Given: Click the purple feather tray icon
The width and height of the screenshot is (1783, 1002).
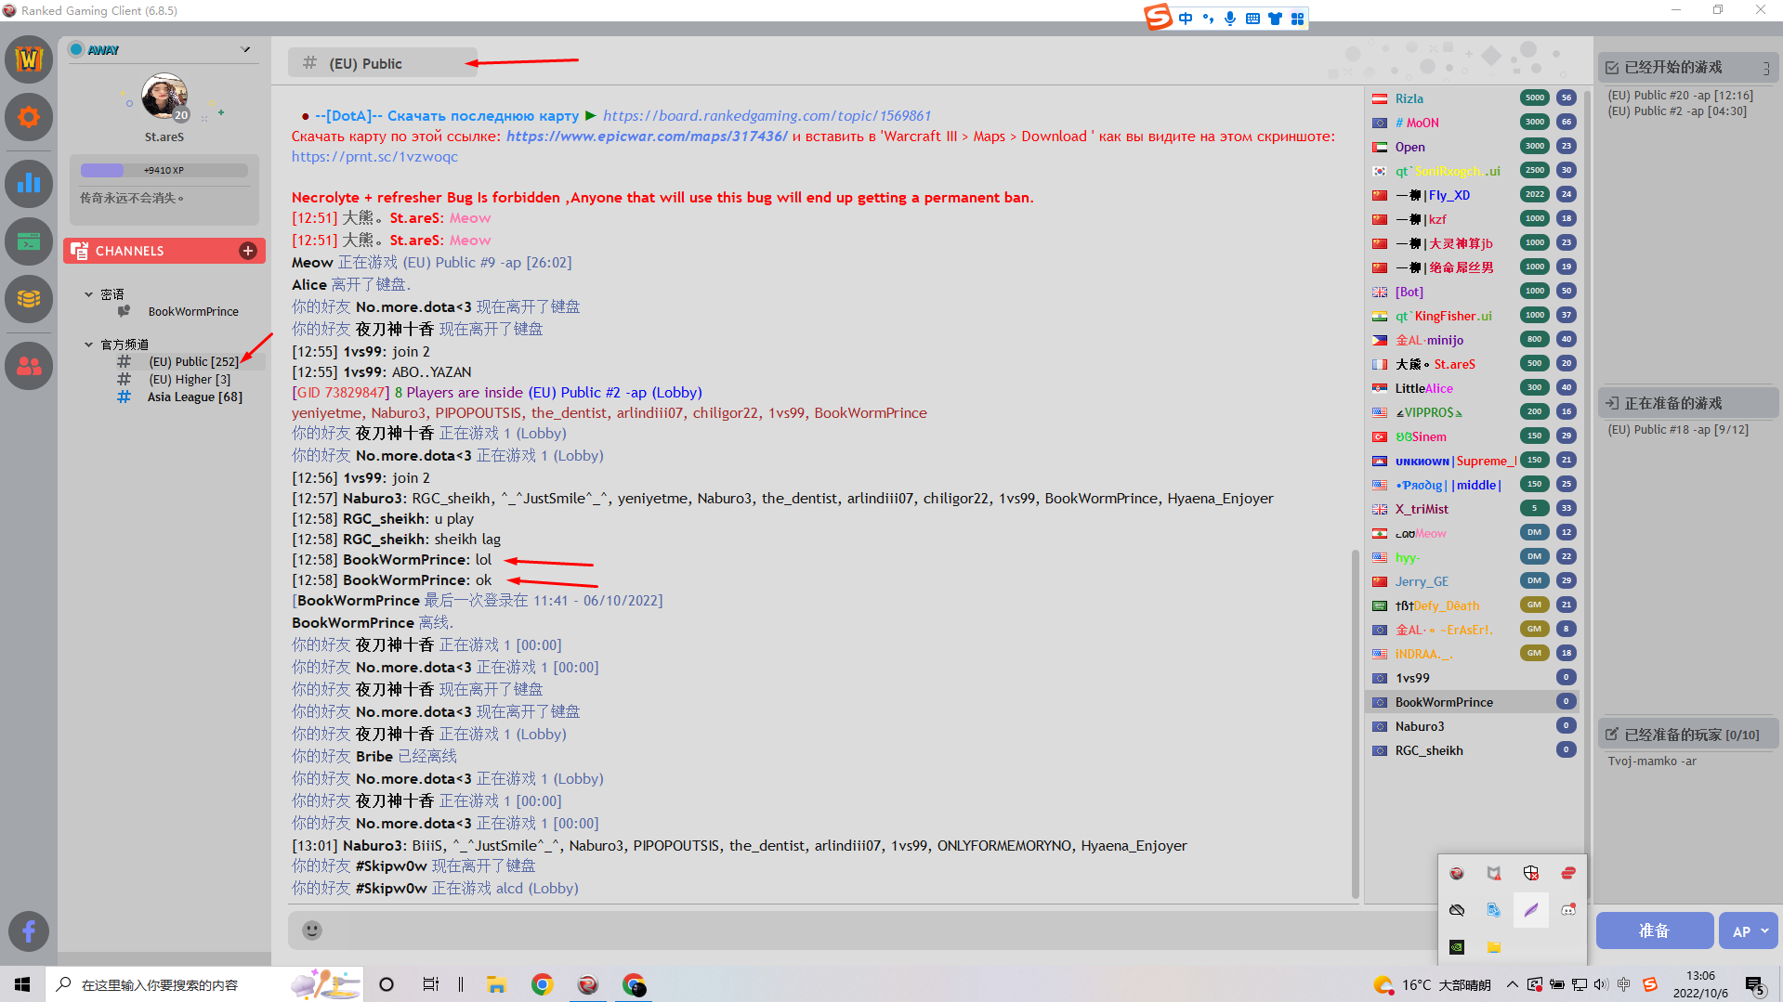Looking at the screenshot, I should coord(1531,910).
